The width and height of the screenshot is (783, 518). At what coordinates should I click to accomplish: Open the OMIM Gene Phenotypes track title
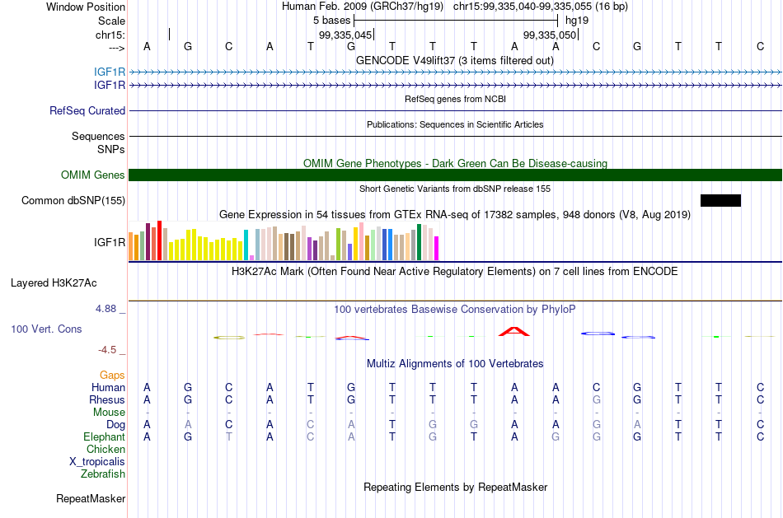coord(456,164)
